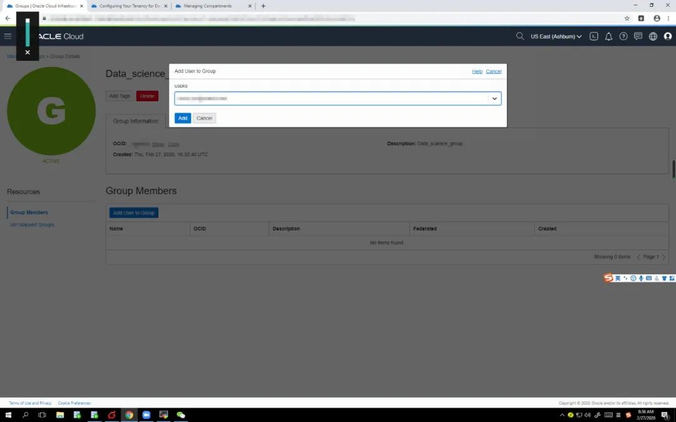This screenshot has height=422, width=676.
Task: Expand the Users dropdown arrow
Action: tap(494, 99)
